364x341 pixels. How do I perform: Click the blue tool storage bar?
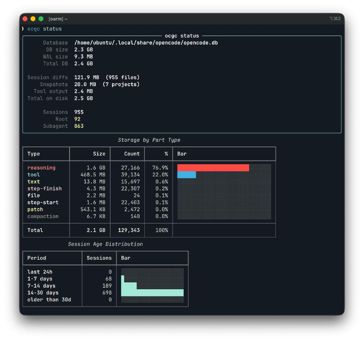[x=186, y=175]
